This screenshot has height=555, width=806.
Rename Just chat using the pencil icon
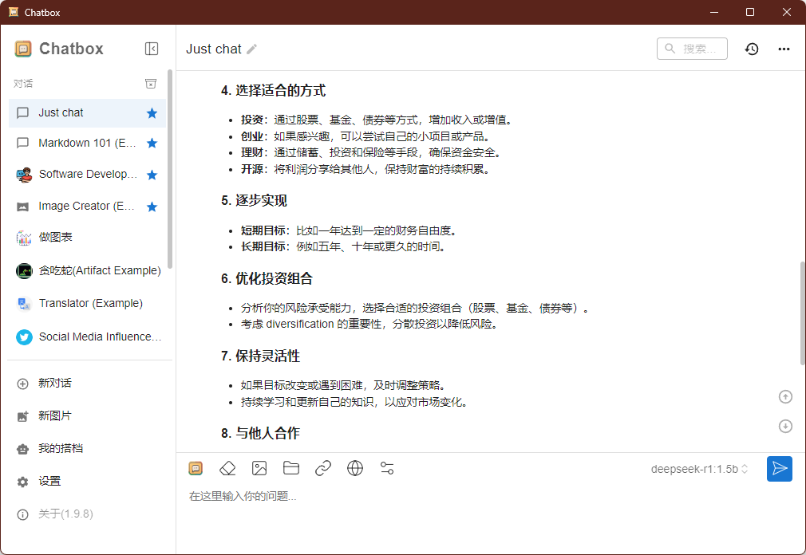click(251, 49)
